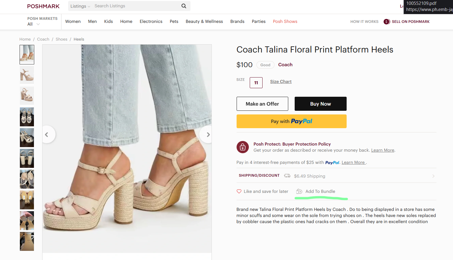Go to Shoes breadcrumb
453x260 pixels.
pyautogui.click(x=61, y=39)
